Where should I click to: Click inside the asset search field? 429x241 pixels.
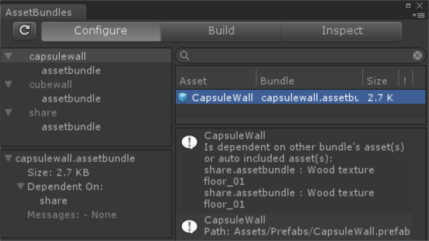click(299, 56)
